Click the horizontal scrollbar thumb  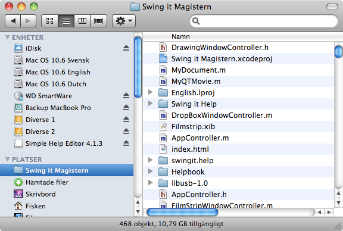[x=182, y=212]
